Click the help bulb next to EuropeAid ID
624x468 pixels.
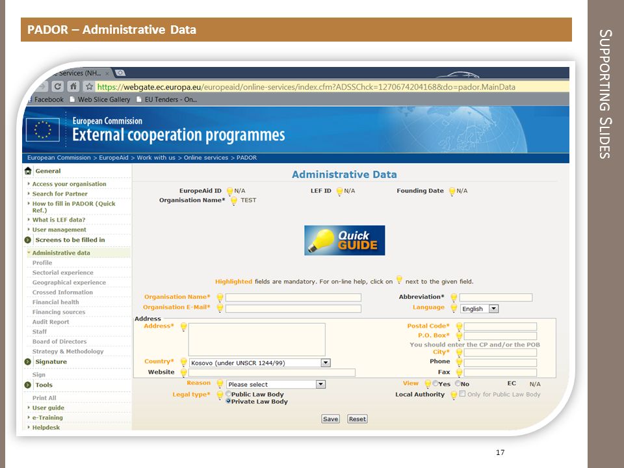(x=229, y=192)
